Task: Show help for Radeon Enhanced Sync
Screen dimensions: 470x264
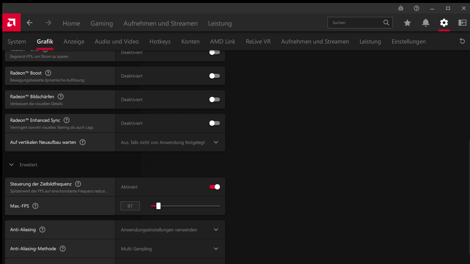Action: point(67,120)
